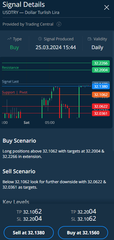Select the red 32.0361 support tag

coord(101,113)
